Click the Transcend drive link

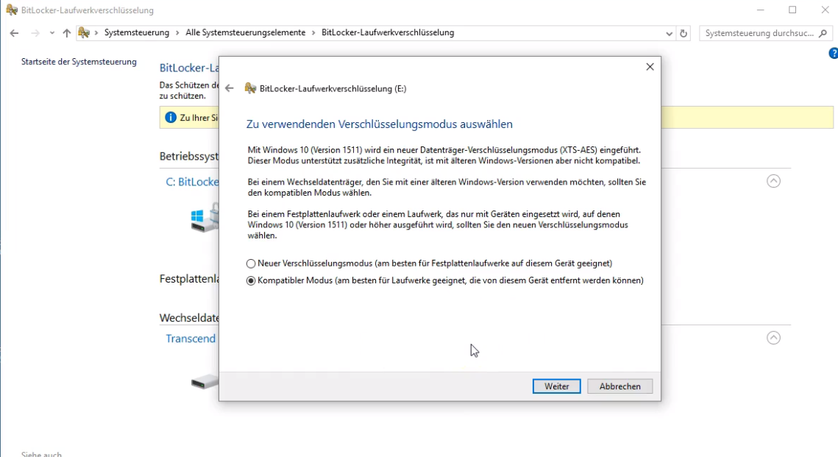tap(191, 339)
